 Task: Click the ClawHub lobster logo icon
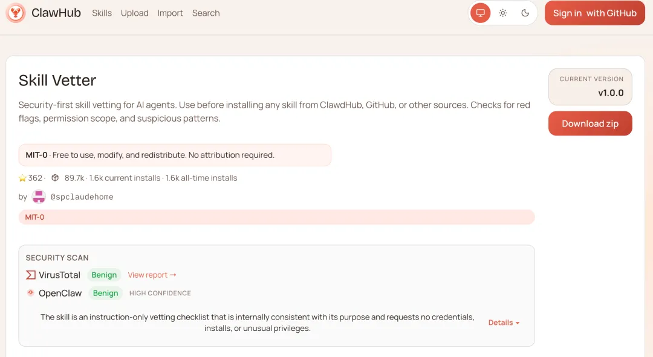[16, 13]
